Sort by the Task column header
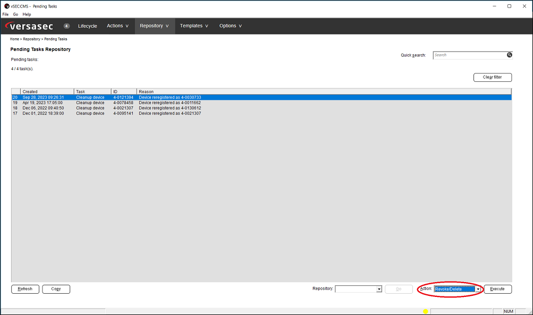 click(x=92, y=91)
